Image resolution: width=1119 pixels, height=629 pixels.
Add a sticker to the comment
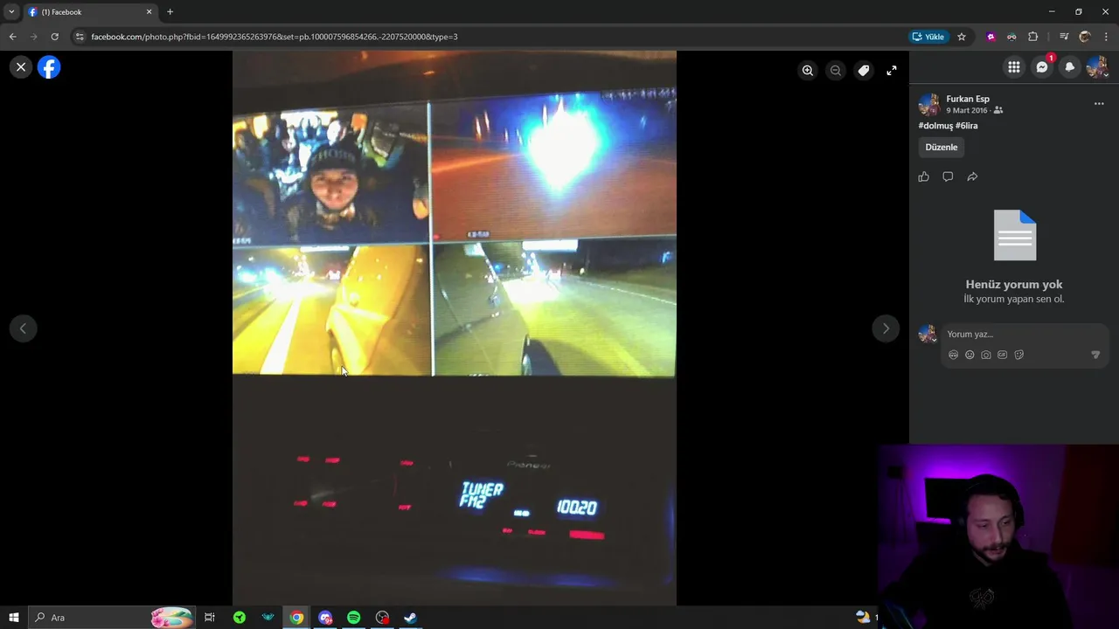[x=1019, y=356]
